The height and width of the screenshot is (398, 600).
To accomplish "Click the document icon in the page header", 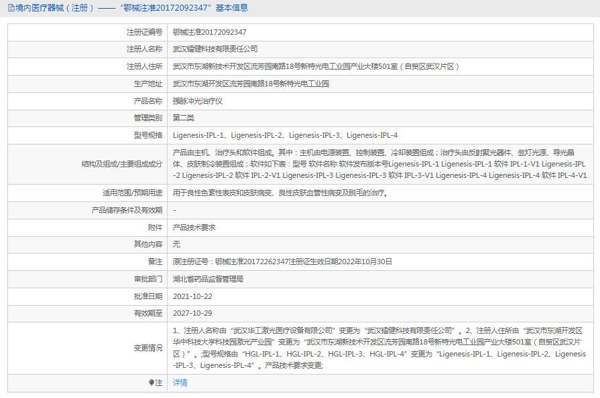I will [9, 8].
